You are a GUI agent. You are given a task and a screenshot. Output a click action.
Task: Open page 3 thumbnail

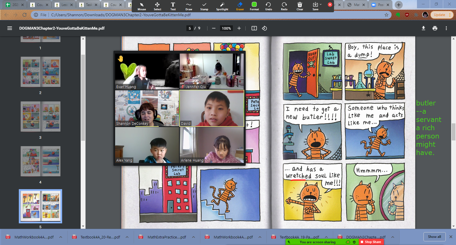40,117
